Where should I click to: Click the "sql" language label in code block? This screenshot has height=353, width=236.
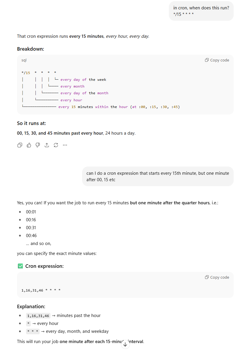24,60
